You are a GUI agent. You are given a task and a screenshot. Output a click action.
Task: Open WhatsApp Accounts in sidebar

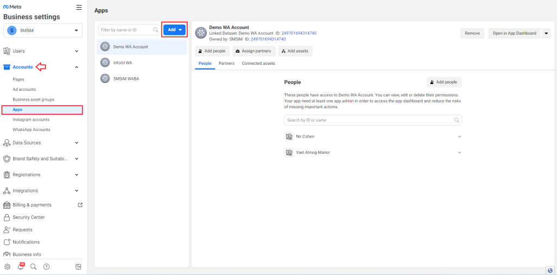(x=31, y=129)
